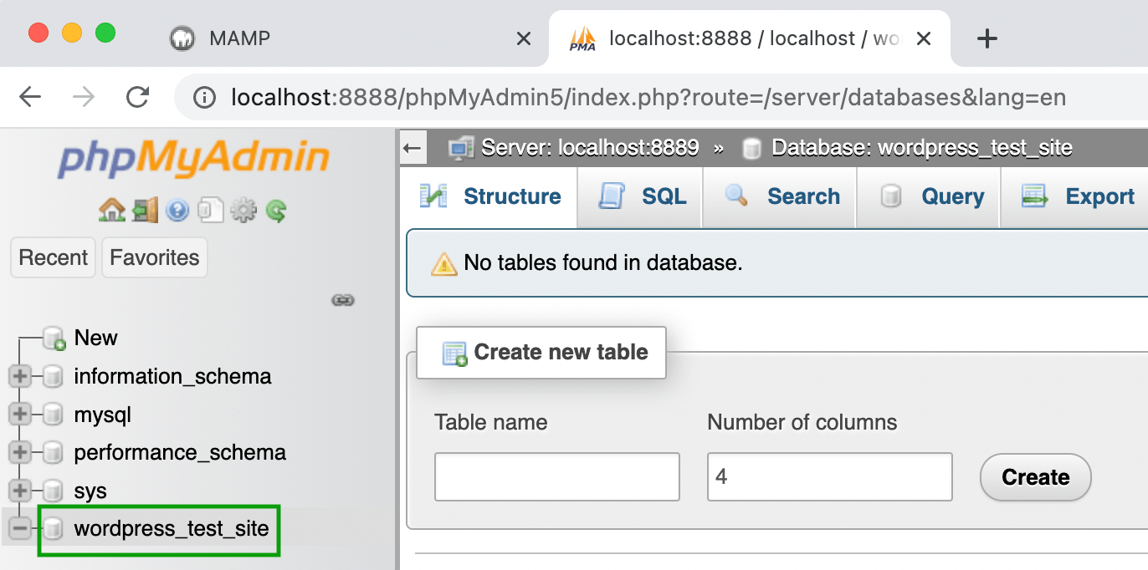The width and height of the screenshot is (1148, 570).
Task: Click the SQL documentation page icon
Action: coord(209,209)
